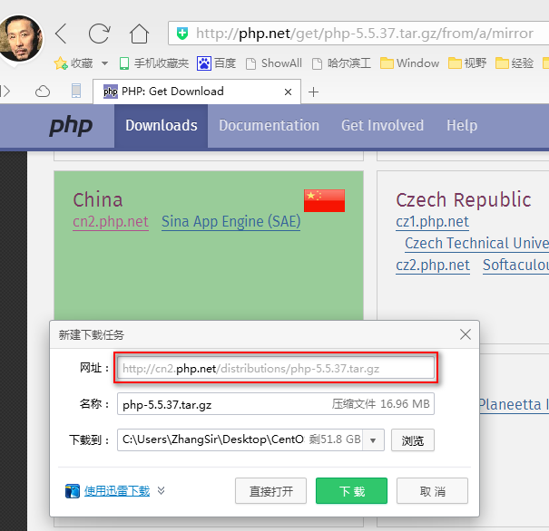Click the Softaculous link
549x531 pixels.
(x=515, y=265)
